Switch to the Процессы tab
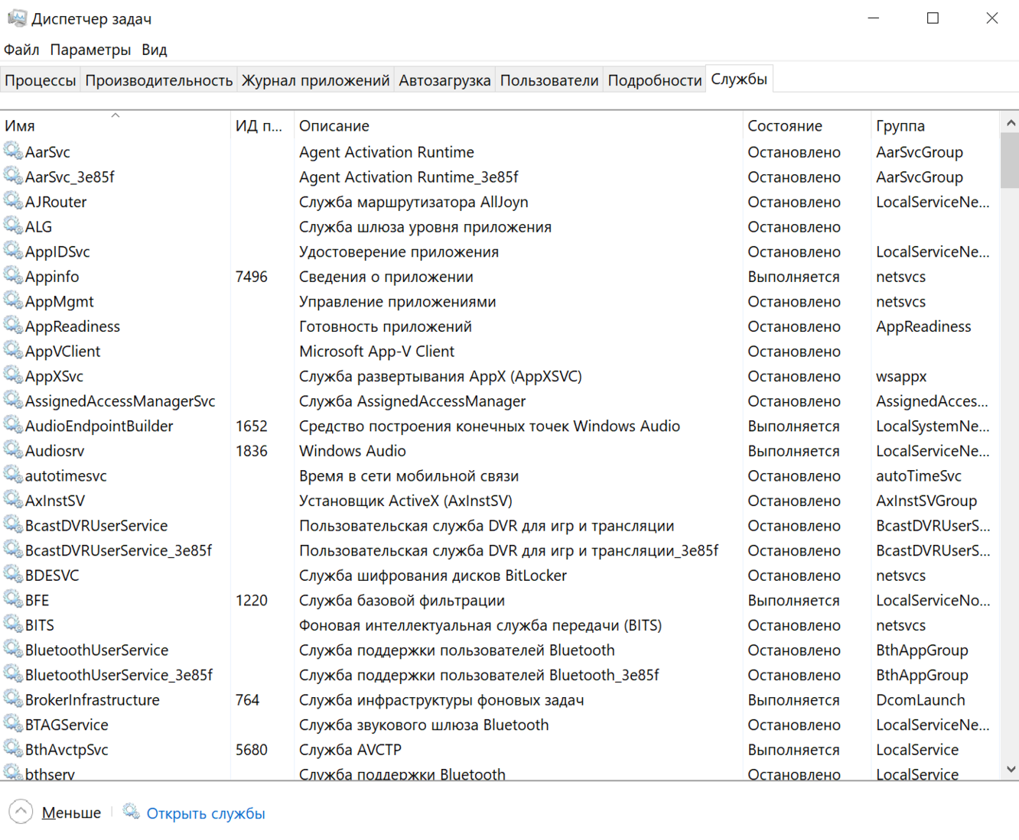Screen dimensions: 1019x840 (x=41, y=80)
